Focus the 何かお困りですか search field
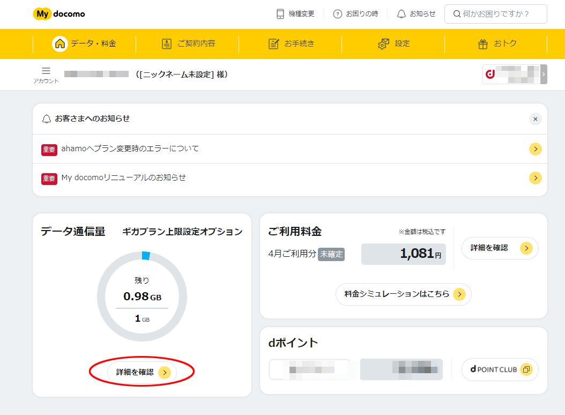This screenshot has height=415, width=565. tap(495, 14)
